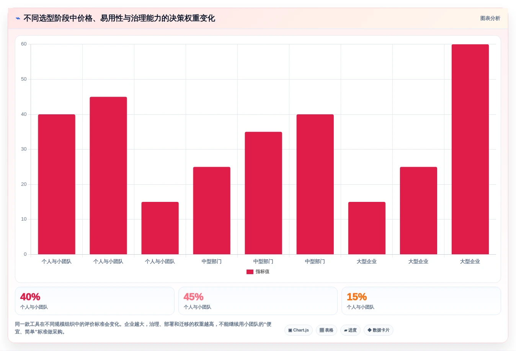Click y-axis label 20

pyautogui.click(x=24, y=184)
